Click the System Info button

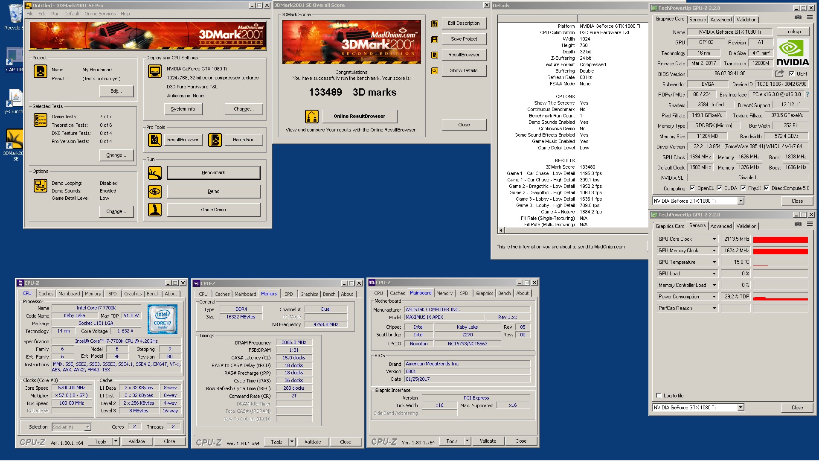[183, 109]
